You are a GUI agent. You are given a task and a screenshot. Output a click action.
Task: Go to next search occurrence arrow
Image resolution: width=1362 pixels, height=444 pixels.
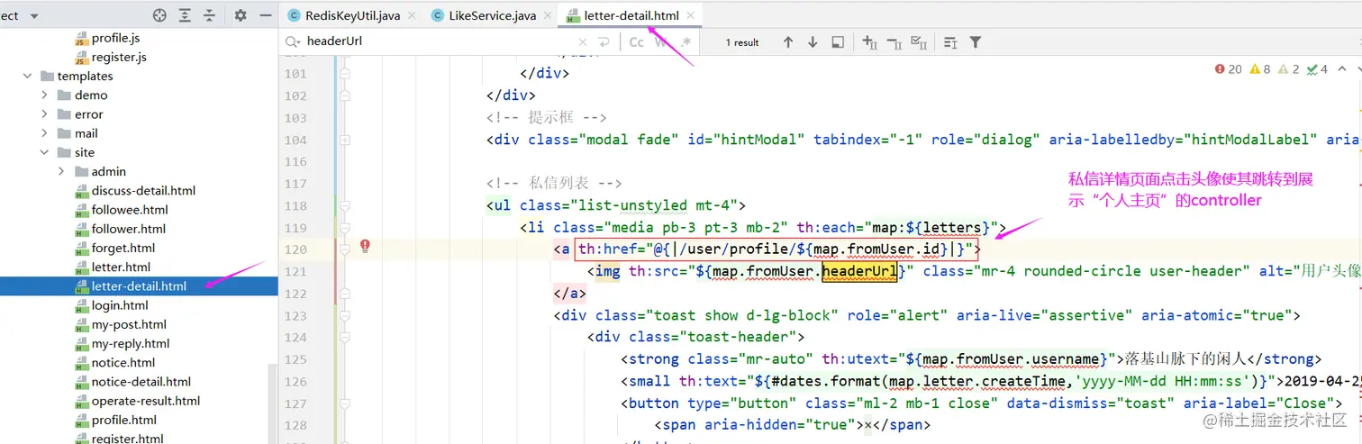[813, 42]
